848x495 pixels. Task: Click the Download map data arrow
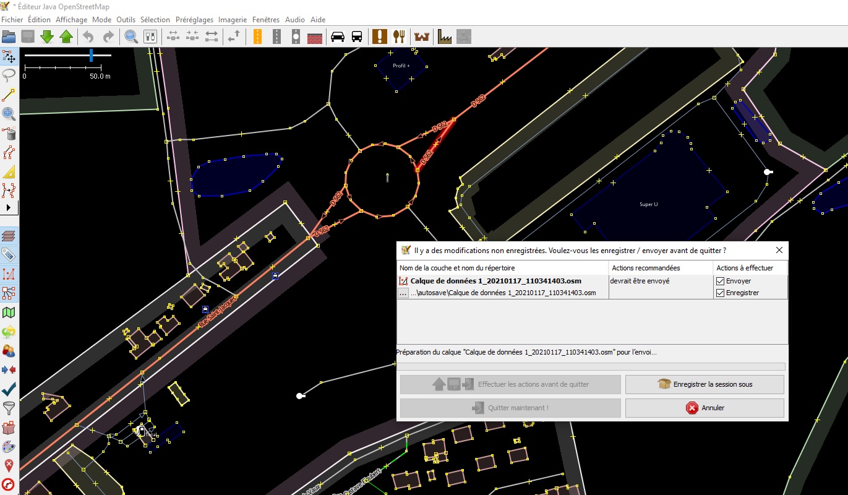click(47, 37)
